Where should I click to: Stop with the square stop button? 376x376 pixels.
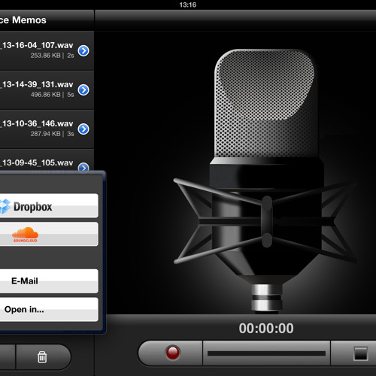point(360,353)
